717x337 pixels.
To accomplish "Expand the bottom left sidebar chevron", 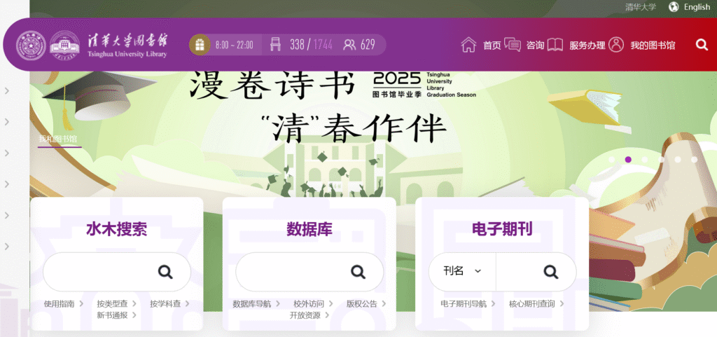I will point(7,246).
